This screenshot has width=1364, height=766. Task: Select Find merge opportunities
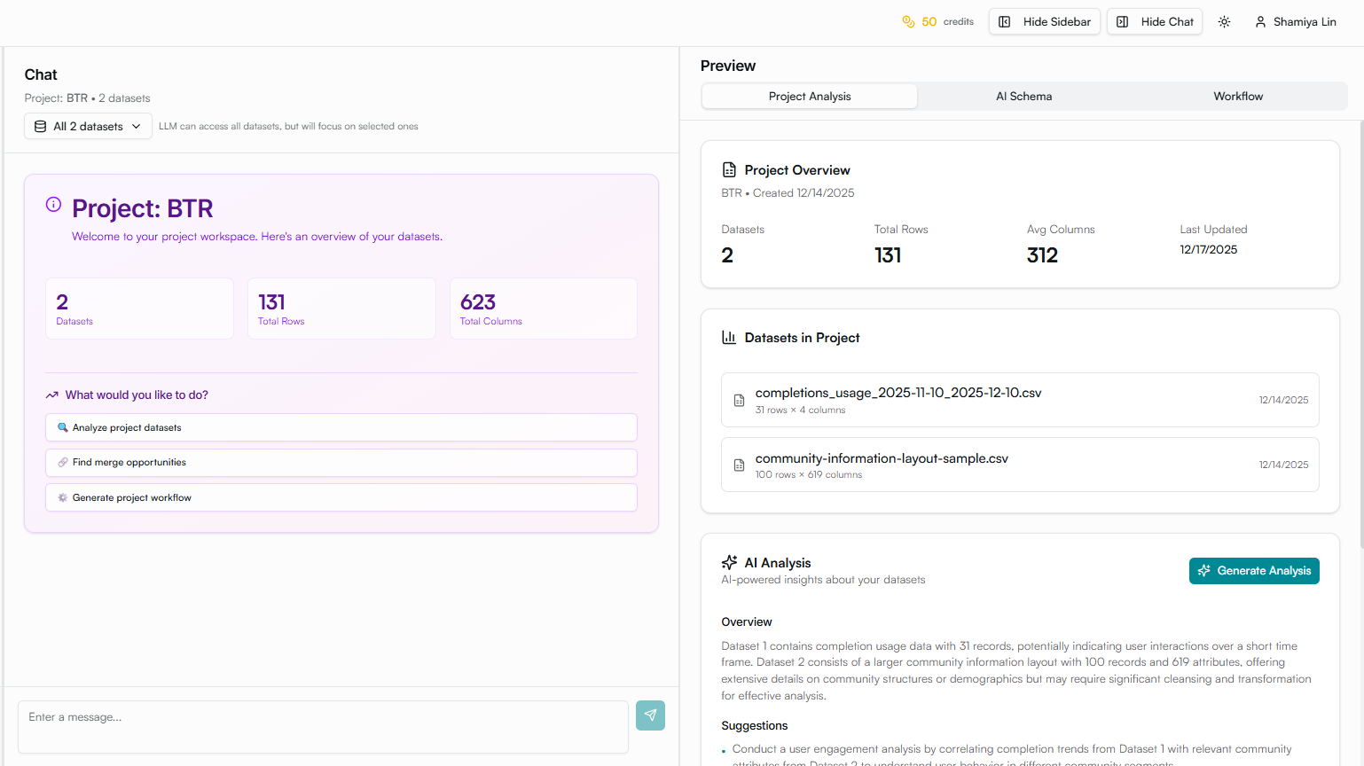[x=341, y=462]
